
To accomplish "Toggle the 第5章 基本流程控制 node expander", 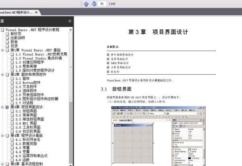I will [x=2, y=164].
